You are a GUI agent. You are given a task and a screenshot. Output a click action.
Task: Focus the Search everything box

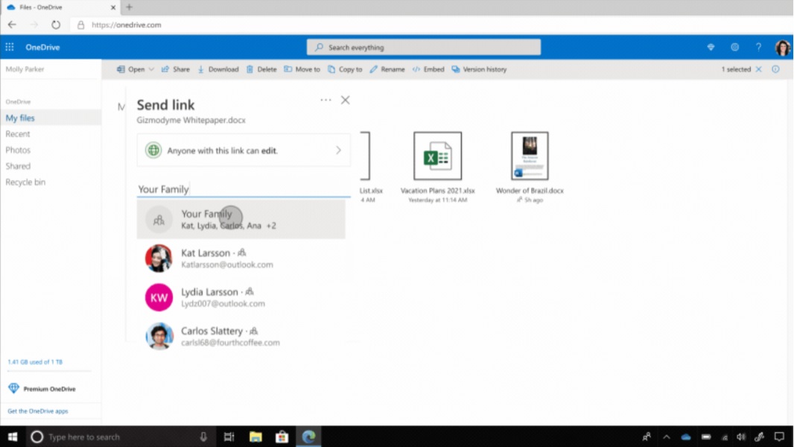(x=423, y=47)
